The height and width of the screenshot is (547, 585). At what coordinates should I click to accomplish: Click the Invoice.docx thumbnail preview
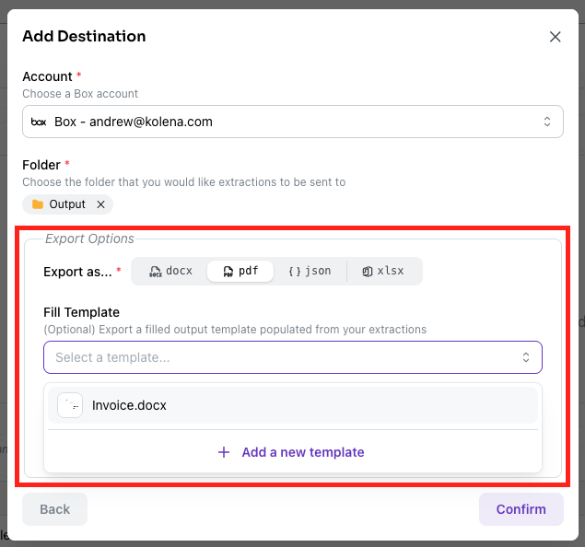[x=70, y=405]
